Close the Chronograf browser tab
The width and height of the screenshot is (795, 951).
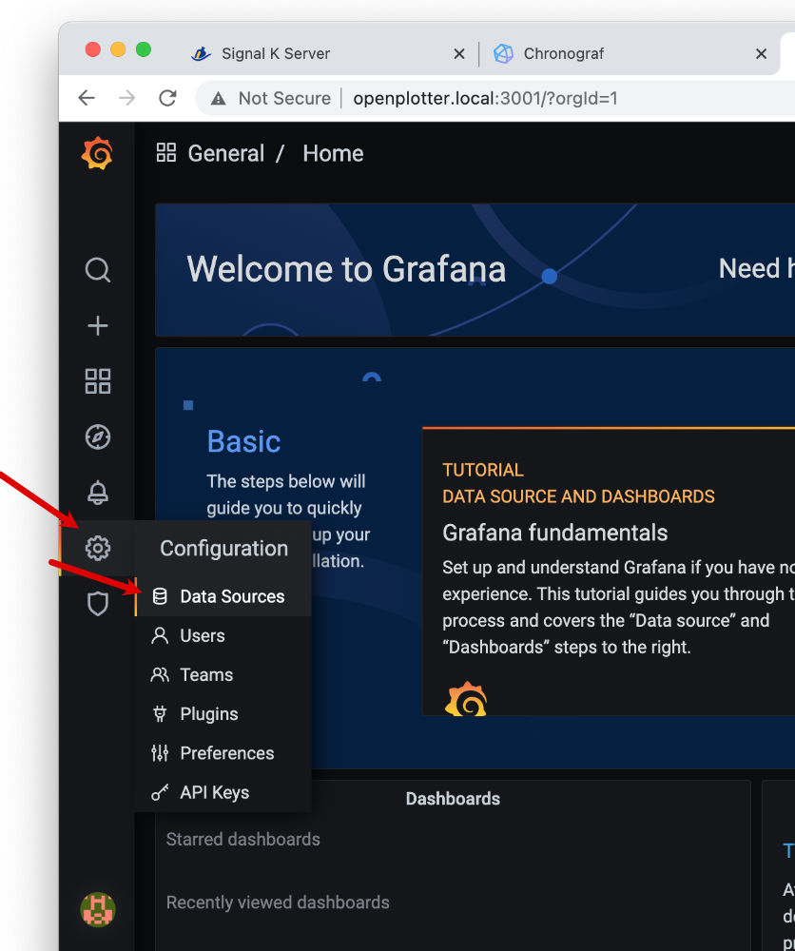pyautogui.click(x=761, y=54)
